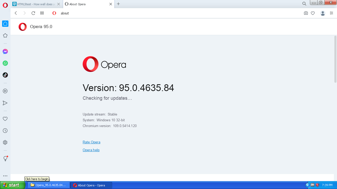Add page to bookmarks heart icon
Image resolution: width=337 pixels, height=189 pixels.
313,13
